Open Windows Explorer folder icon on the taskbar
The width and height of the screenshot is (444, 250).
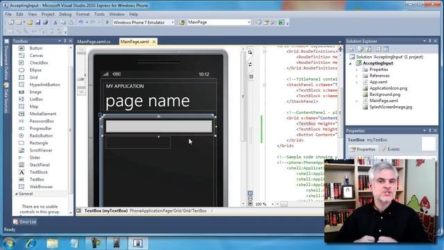(x=53, y=243)
